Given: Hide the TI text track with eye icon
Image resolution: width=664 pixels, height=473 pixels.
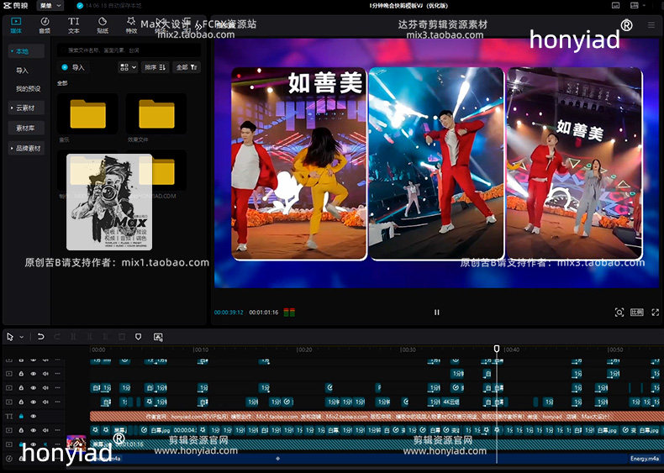Looking at the screenshot, I should [34, 416].
